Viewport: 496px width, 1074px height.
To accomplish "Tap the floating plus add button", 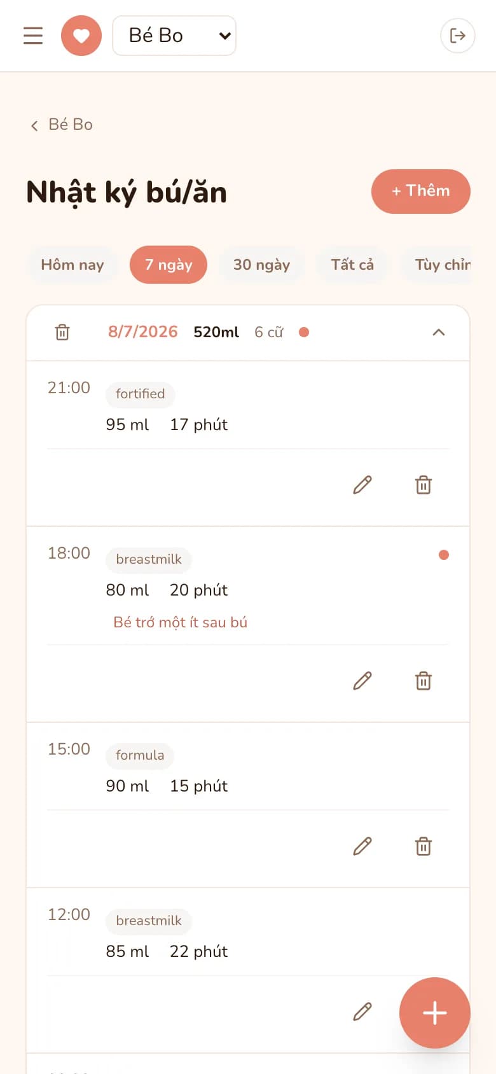I will click(x=435, y=1013).
